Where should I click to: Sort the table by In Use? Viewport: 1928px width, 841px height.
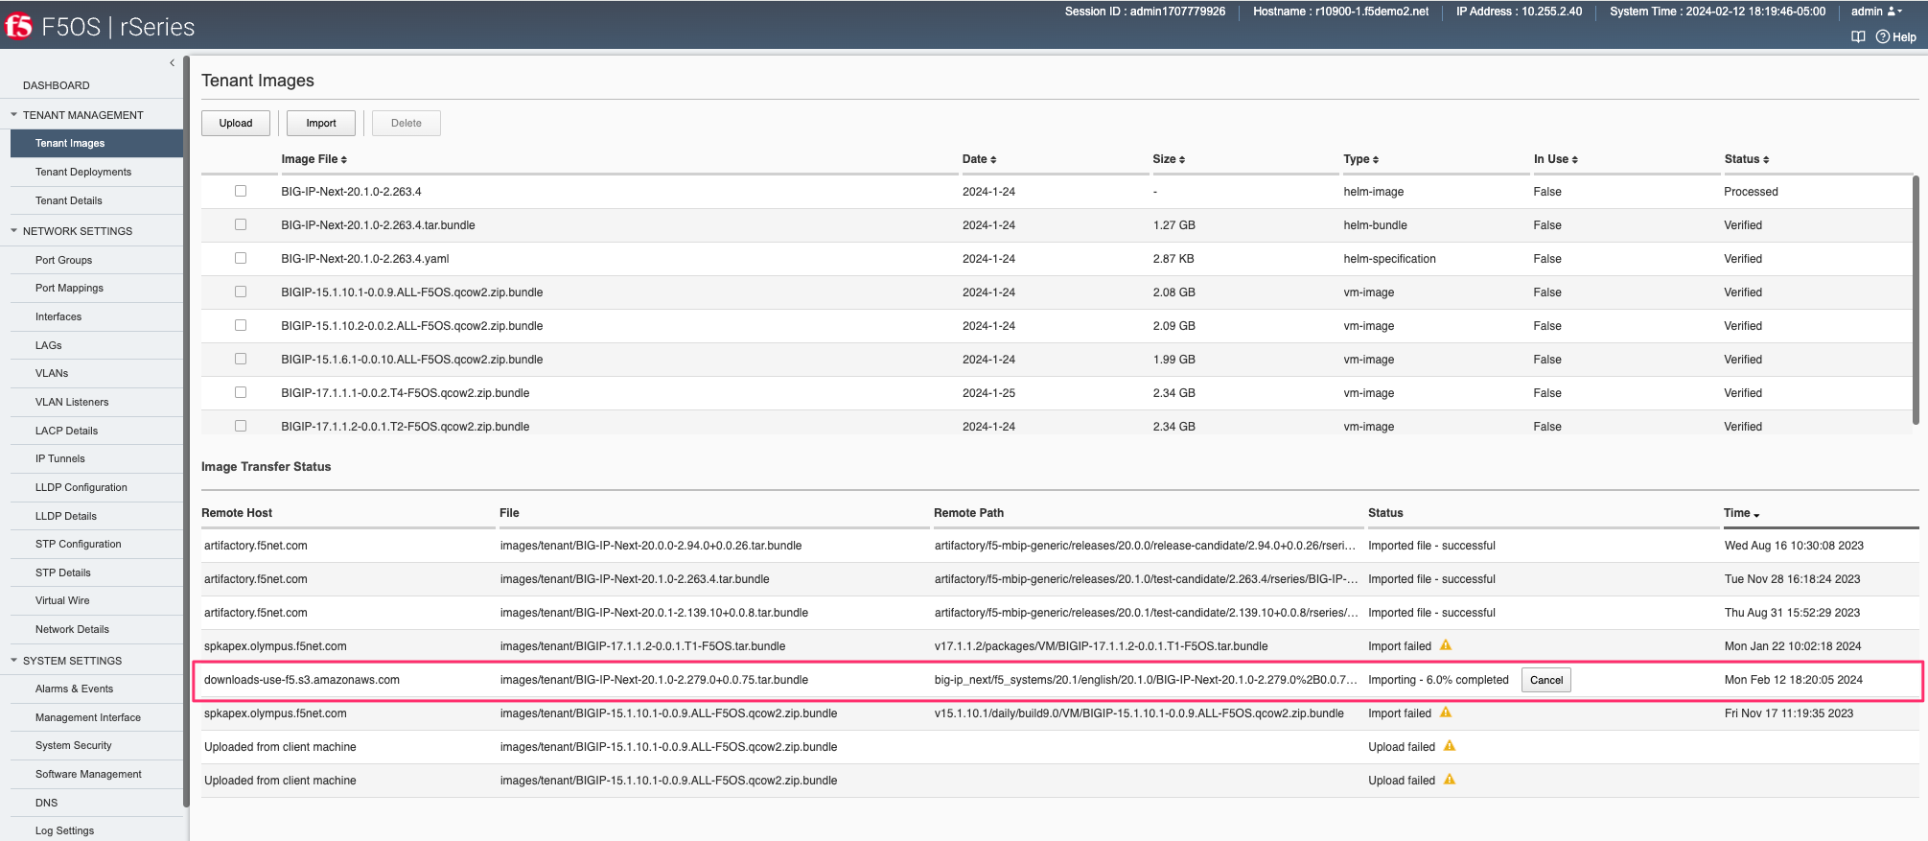pyautogui.click(x=1556, y=159)
